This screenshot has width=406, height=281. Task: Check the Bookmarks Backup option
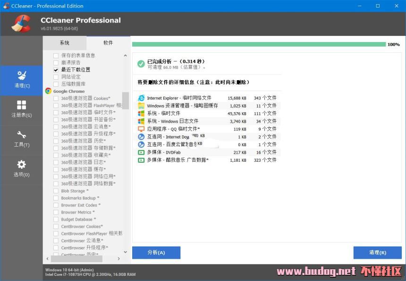click(56, 198)
